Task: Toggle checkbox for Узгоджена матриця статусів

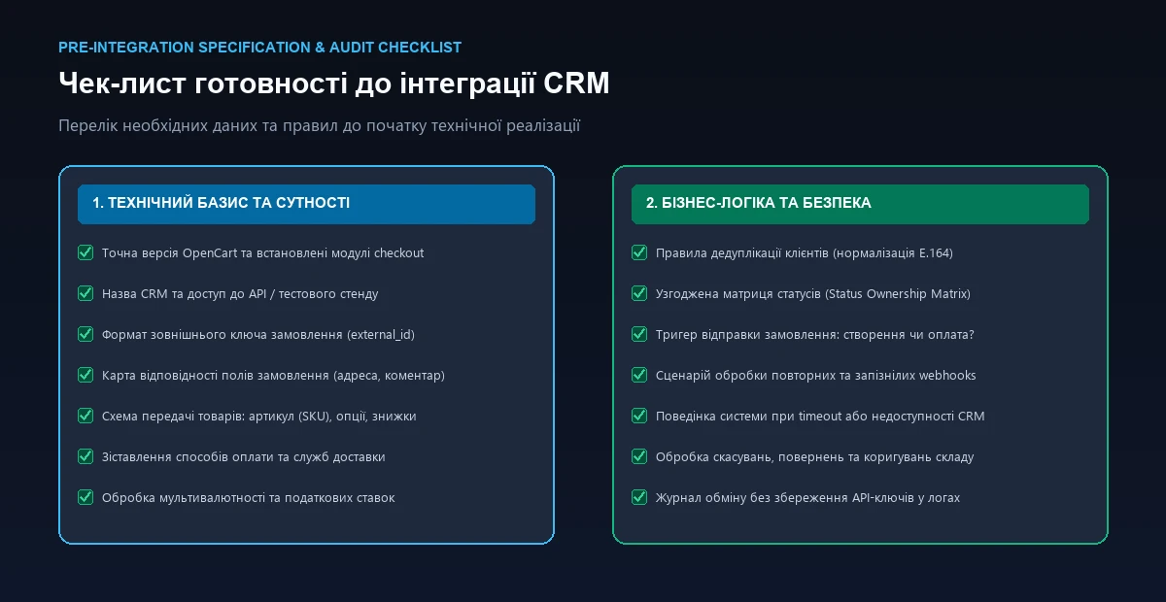Action: point(639,293)
